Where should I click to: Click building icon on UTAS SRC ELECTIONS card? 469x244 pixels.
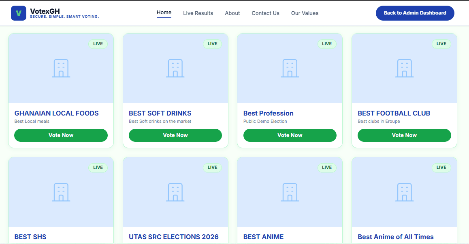(175, 192)
